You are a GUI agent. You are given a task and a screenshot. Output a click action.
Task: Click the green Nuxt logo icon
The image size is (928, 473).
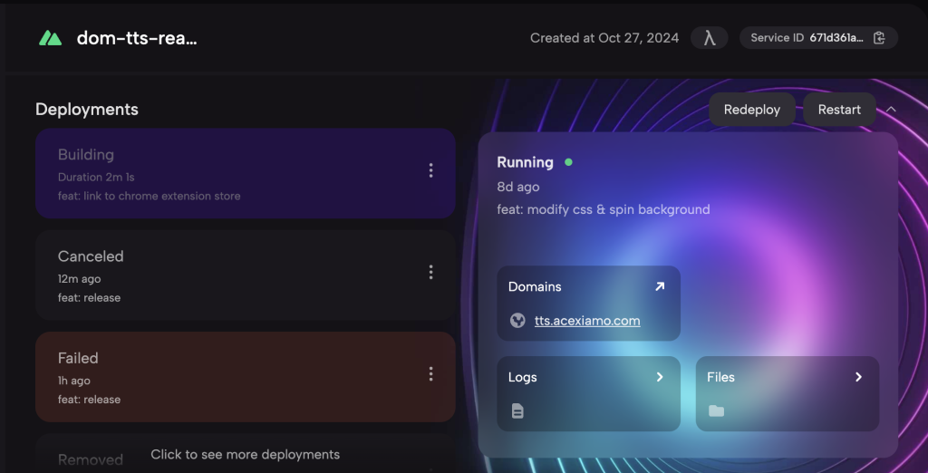(x=50, y=38)
